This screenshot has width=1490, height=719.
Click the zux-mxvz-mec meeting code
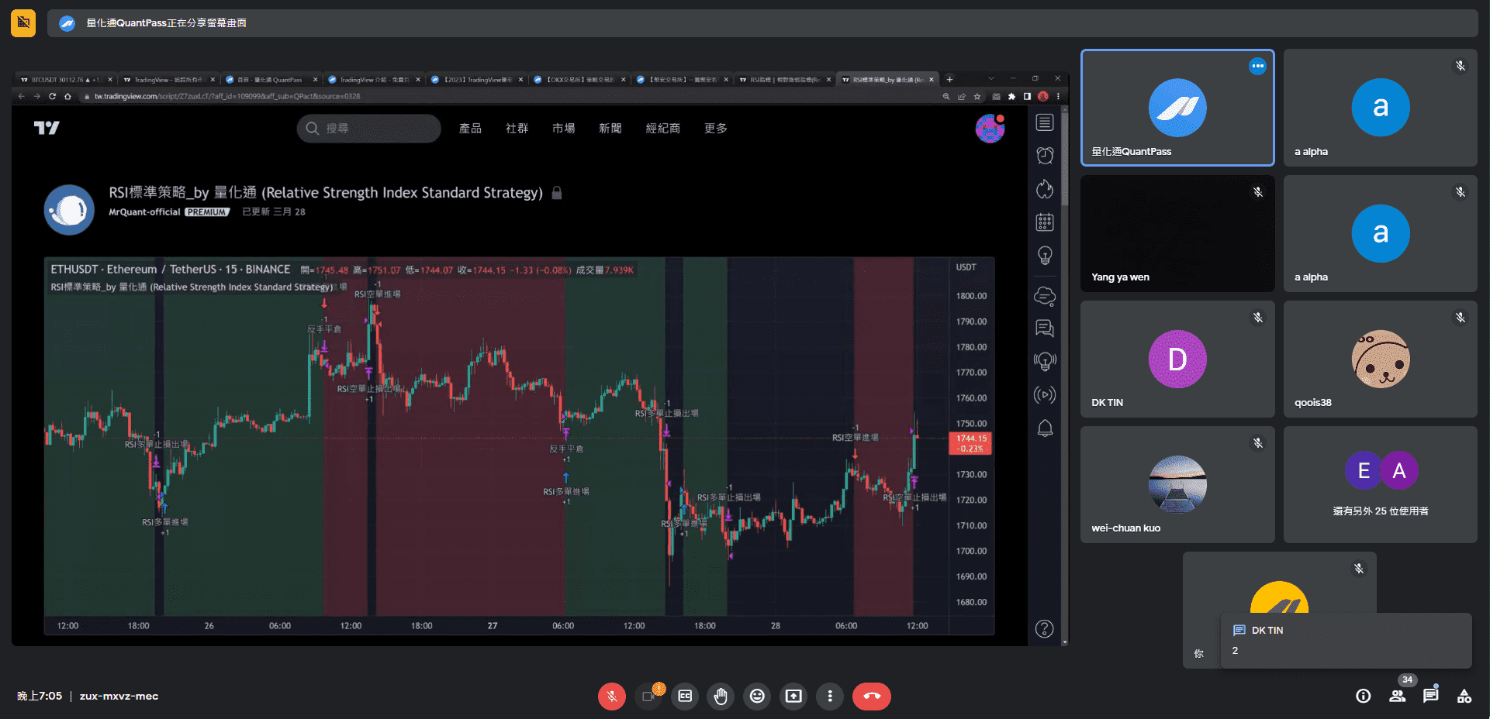119,696
